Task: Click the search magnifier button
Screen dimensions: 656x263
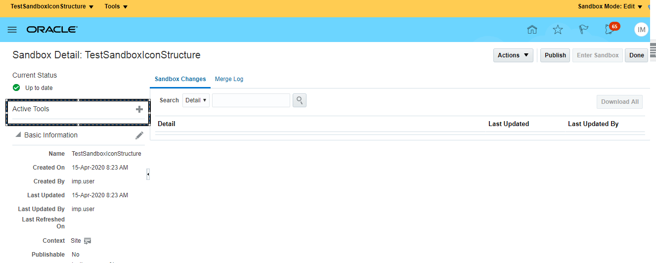Action: point(300,101)
